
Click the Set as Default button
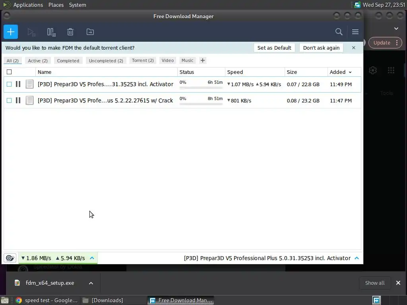coord(274,48)
